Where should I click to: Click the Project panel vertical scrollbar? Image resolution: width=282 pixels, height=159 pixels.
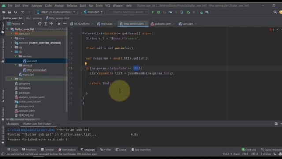coord(67,70)
